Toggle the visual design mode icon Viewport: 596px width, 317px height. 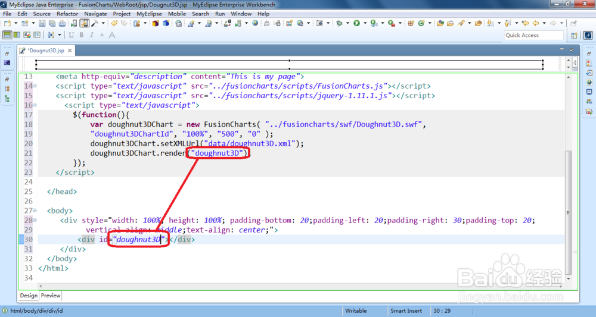pos(27,35)
